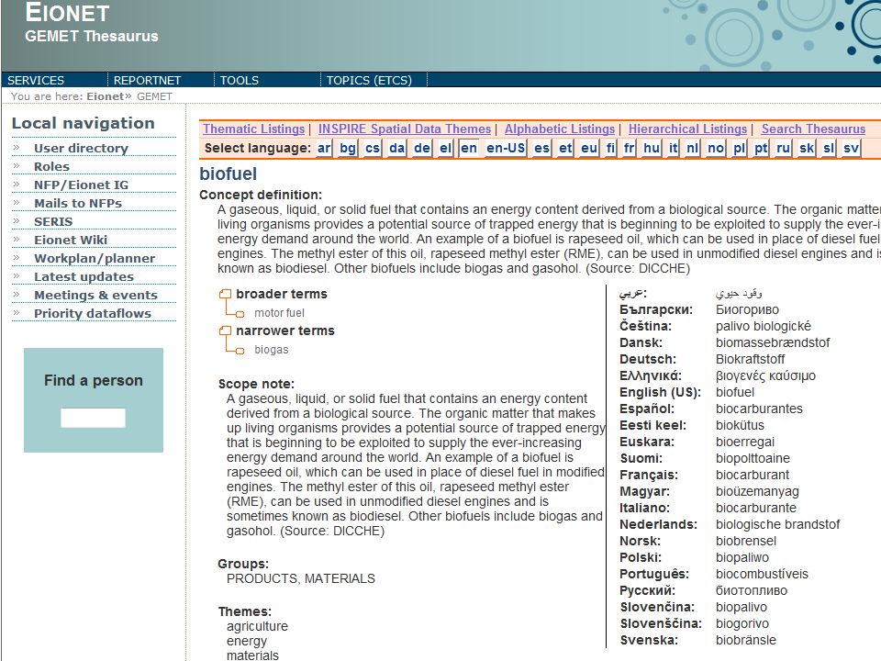The width and height of the screenshot is (881, 661).
Task: Select the Français translation biocarburant
Action: 753,475
